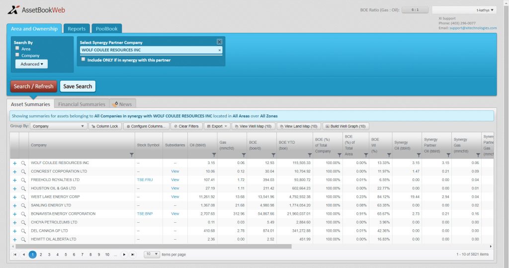Image resolution: width=509 pixels, height=268 pixels.
Task: Open filter on BOE (%) of Total Company column
Action: [339, 155]
